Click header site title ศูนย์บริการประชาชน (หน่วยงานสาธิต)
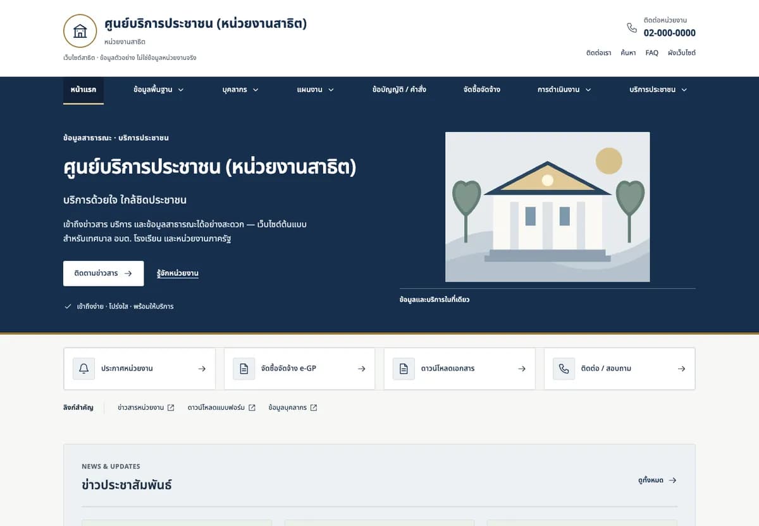The image size is (759, 526). tap(206, 24)
